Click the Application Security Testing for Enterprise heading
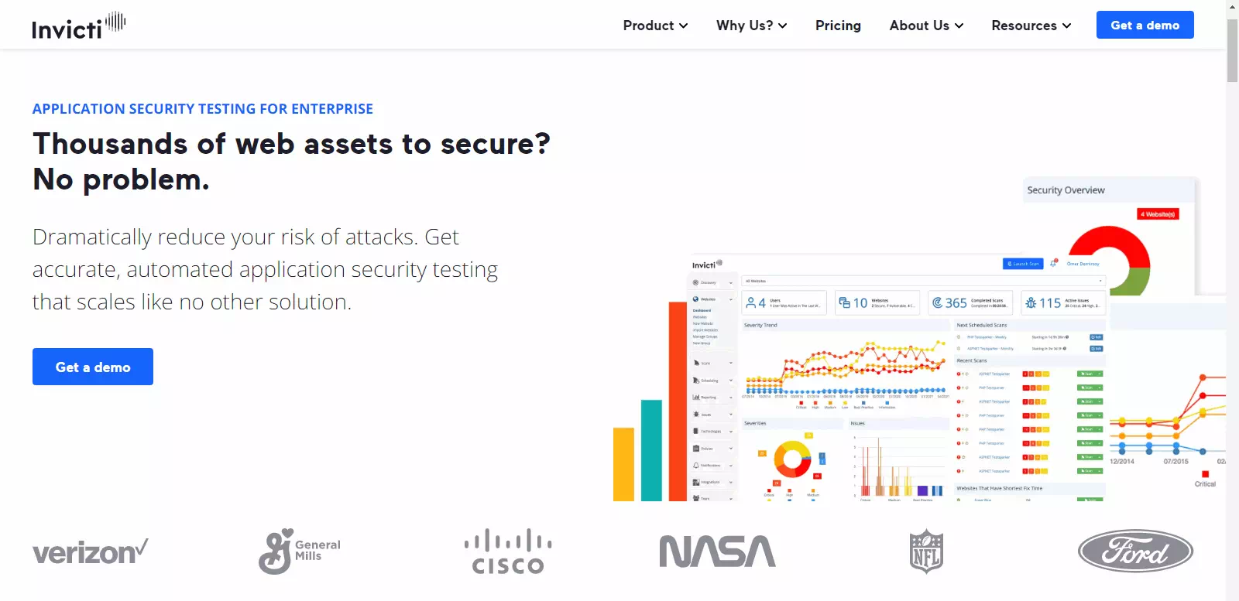The width and height of the screenshot is (1239, 601). 202,109
